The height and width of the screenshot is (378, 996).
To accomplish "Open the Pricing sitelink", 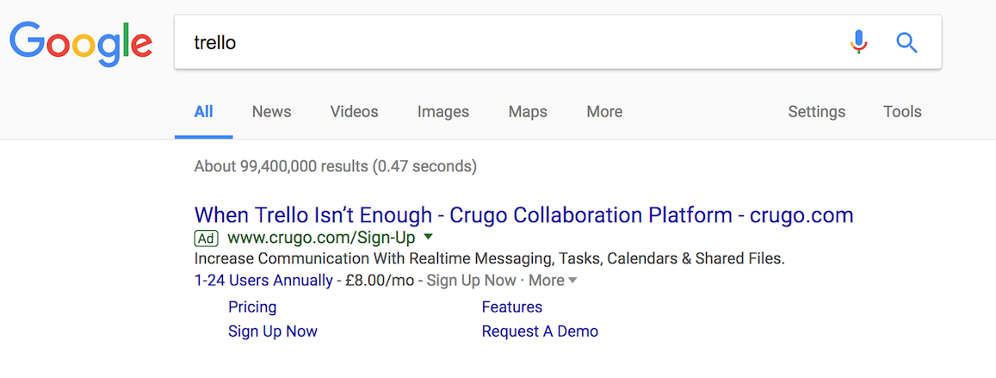I will click(x=252, y=307).
